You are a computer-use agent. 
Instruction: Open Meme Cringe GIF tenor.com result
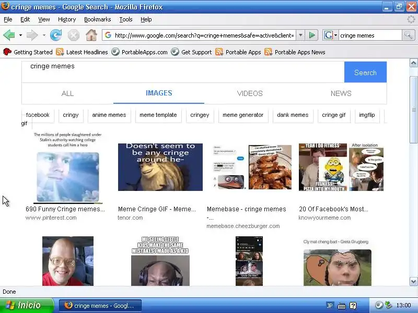(x=157, y=209)
